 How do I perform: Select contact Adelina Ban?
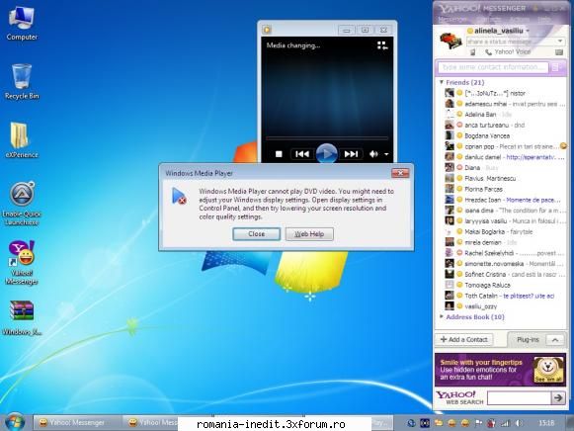504,115
